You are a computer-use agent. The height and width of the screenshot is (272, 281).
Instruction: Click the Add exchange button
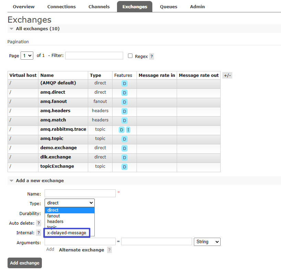25,263
